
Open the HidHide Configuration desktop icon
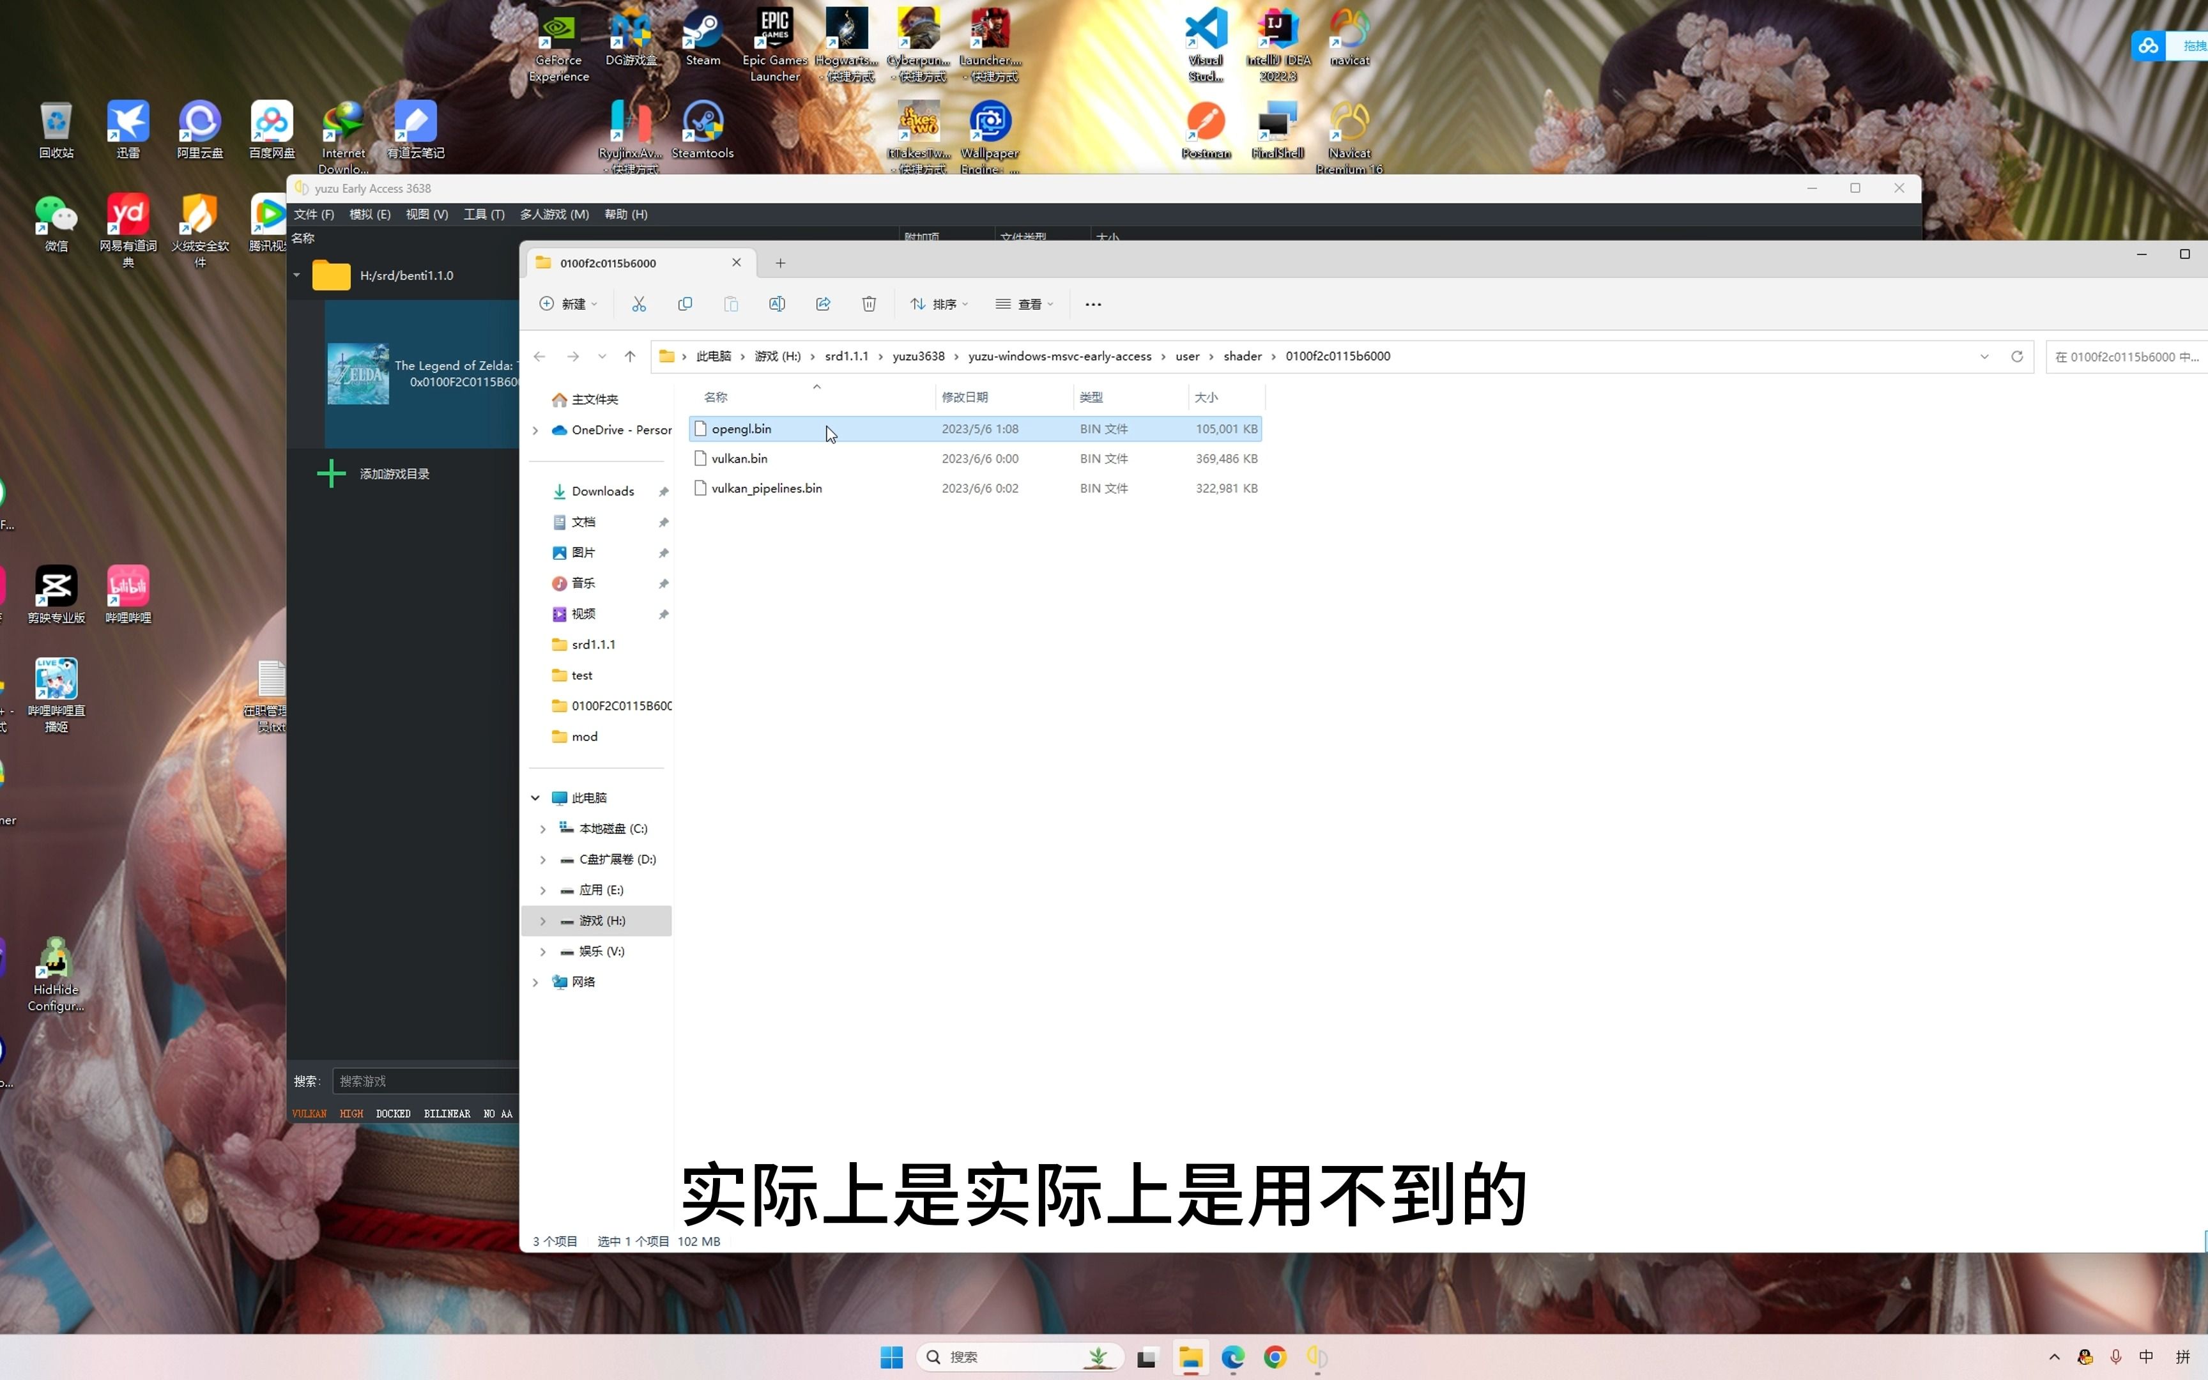click(x=57, y=975)
